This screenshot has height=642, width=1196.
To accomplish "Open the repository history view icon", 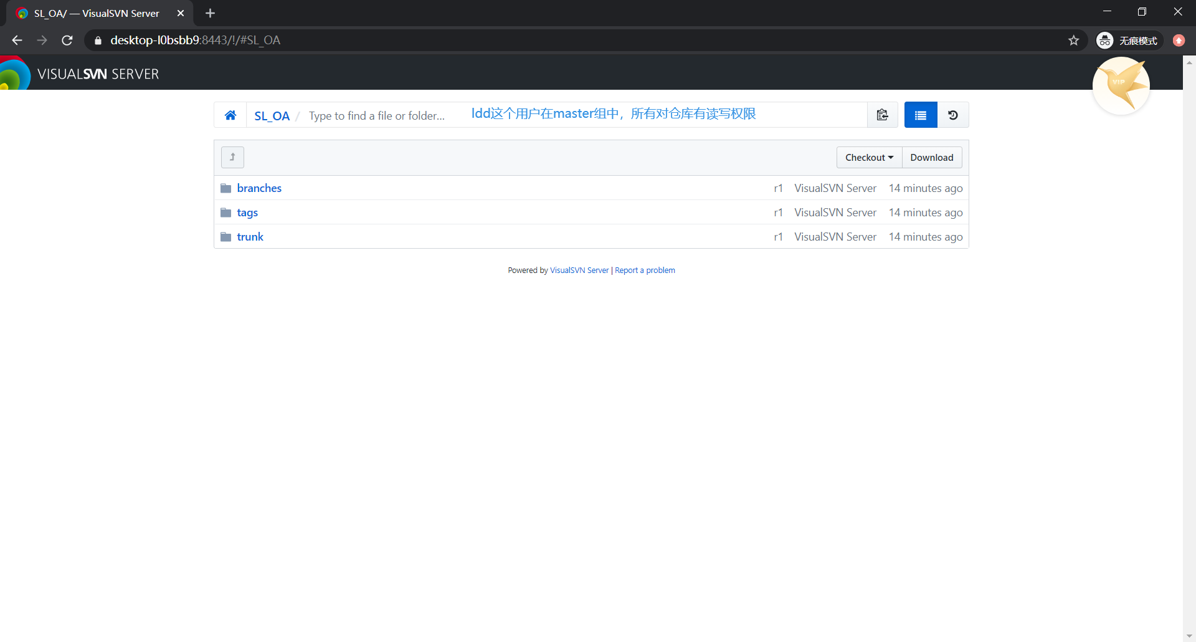I will click(x=953, y=115).
